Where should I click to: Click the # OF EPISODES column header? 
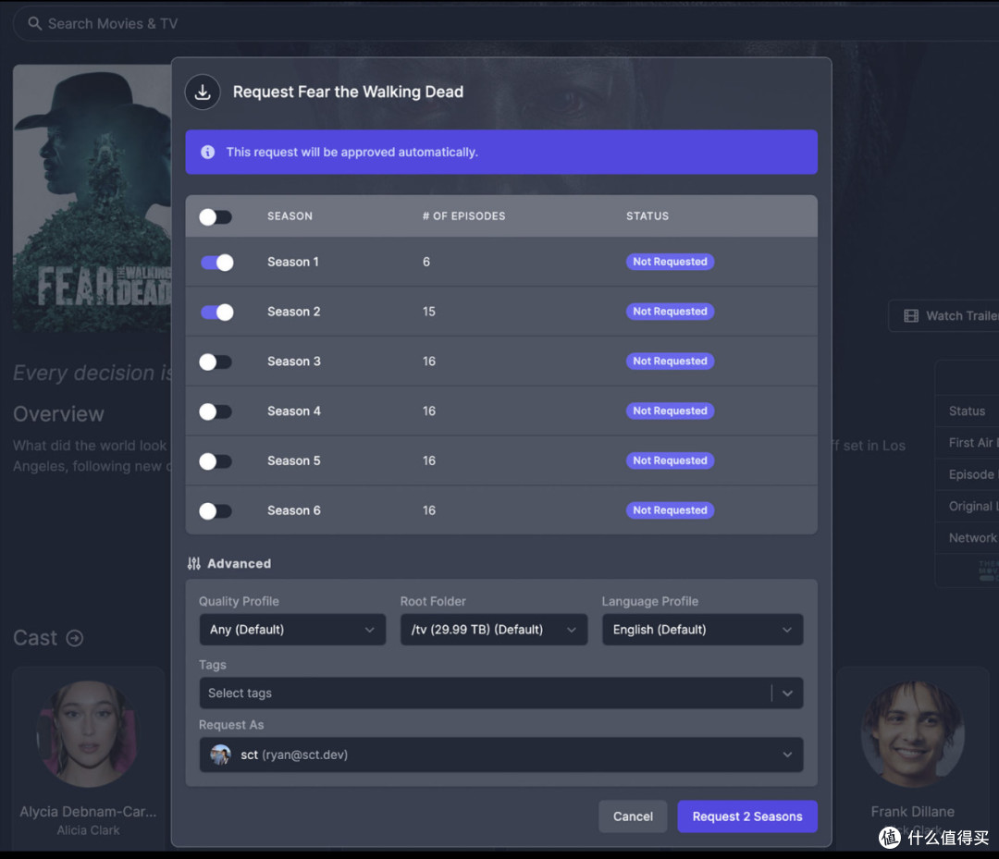[x=463, y=215]
